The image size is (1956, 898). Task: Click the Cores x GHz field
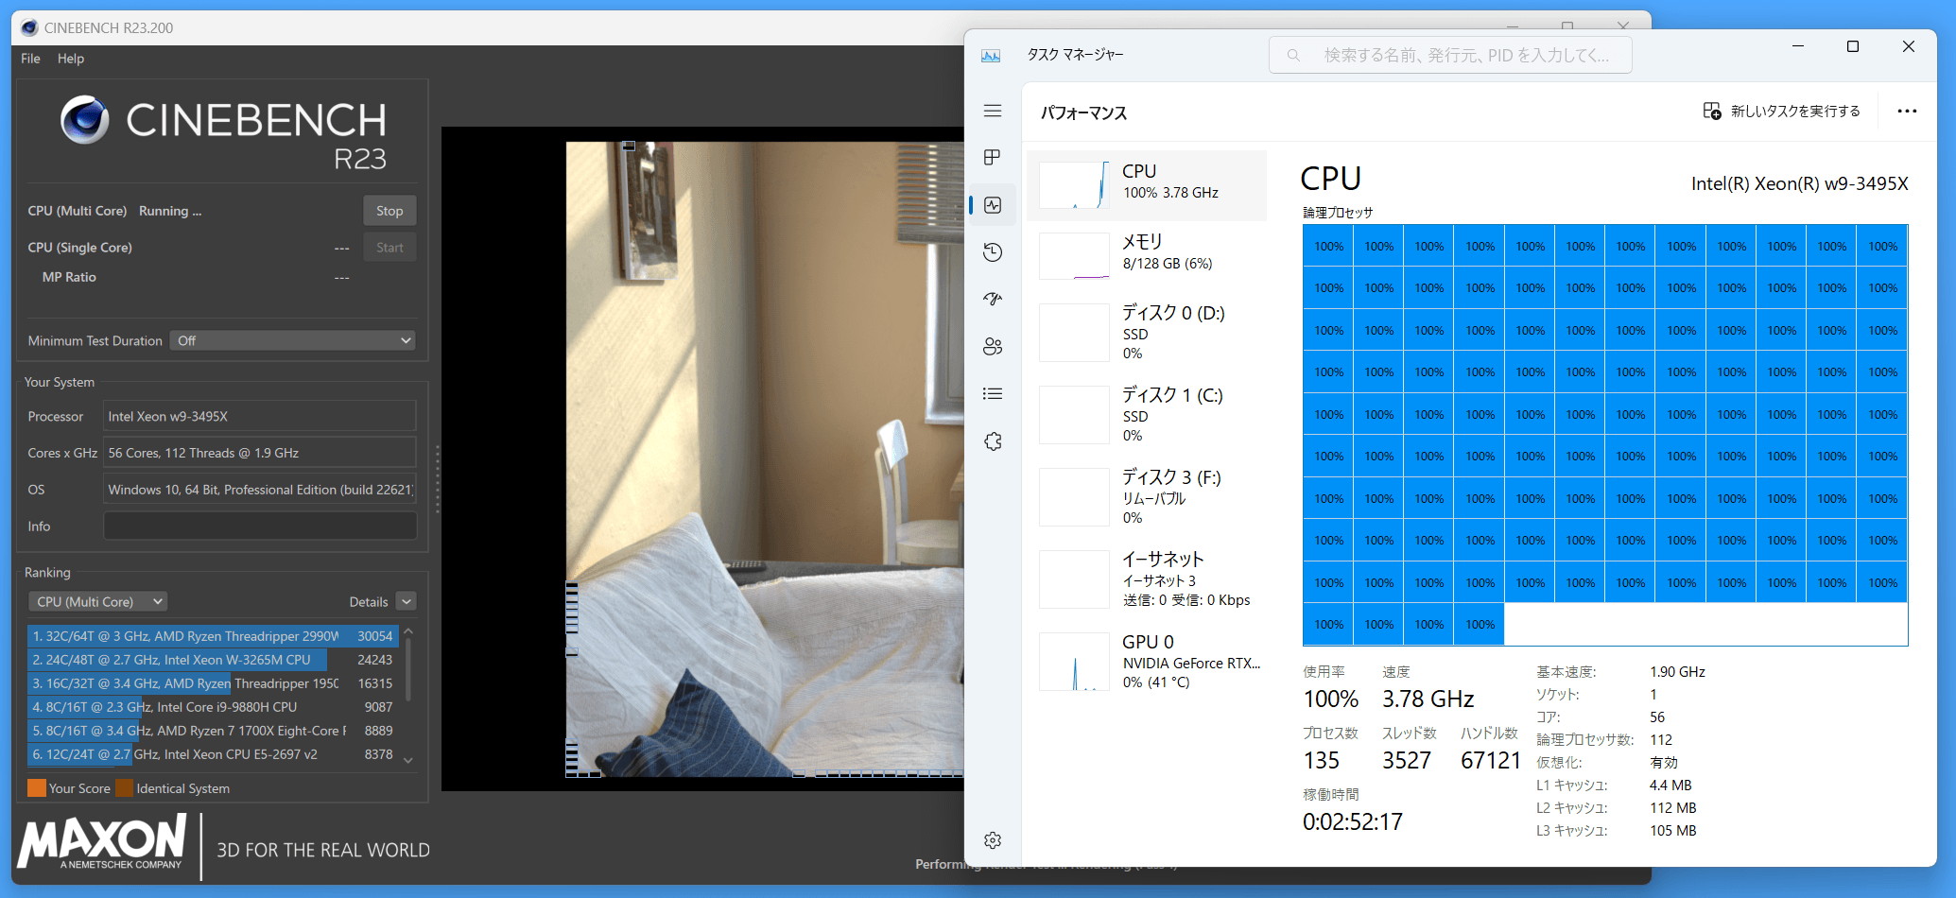tap(259, 453)
